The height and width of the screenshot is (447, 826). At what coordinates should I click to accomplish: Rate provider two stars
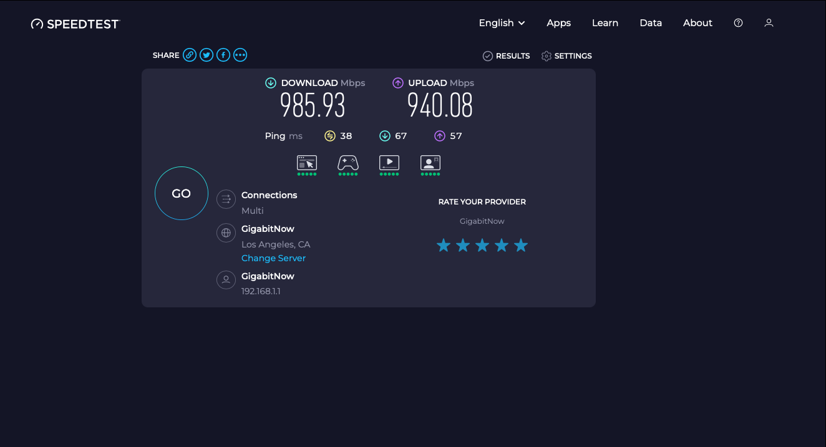click(463, 245)
